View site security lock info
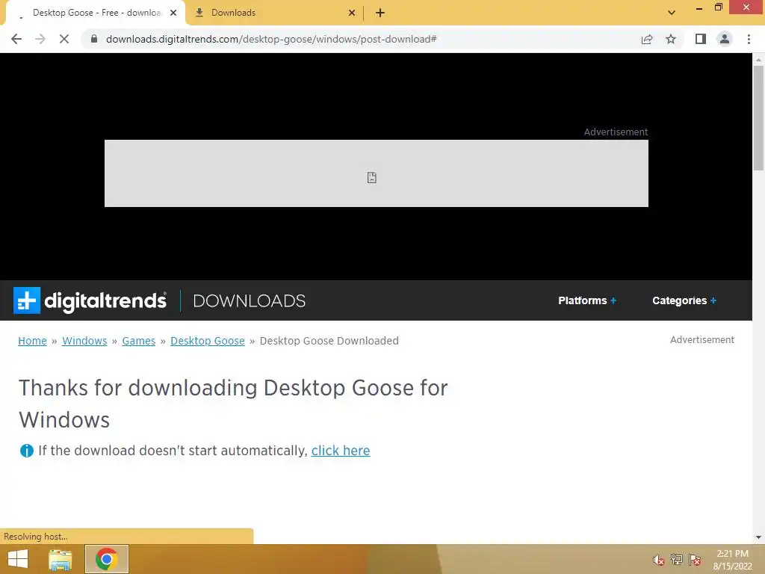765x574 pixels. 94,39
